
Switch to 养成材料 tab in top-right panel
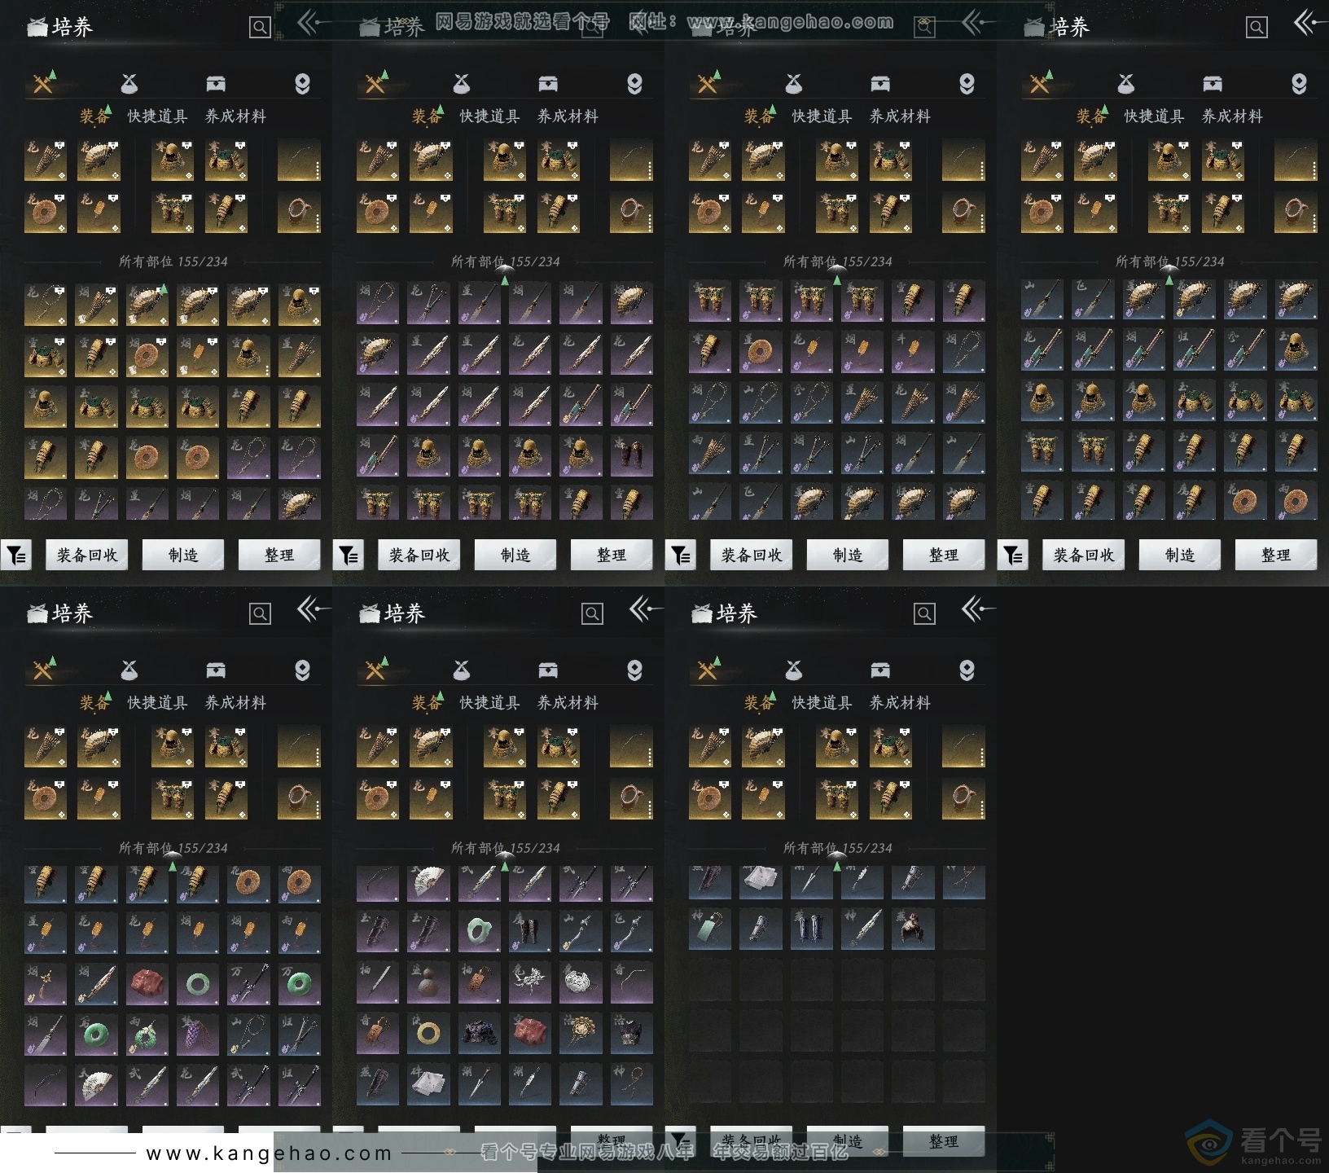point(1233,116)
